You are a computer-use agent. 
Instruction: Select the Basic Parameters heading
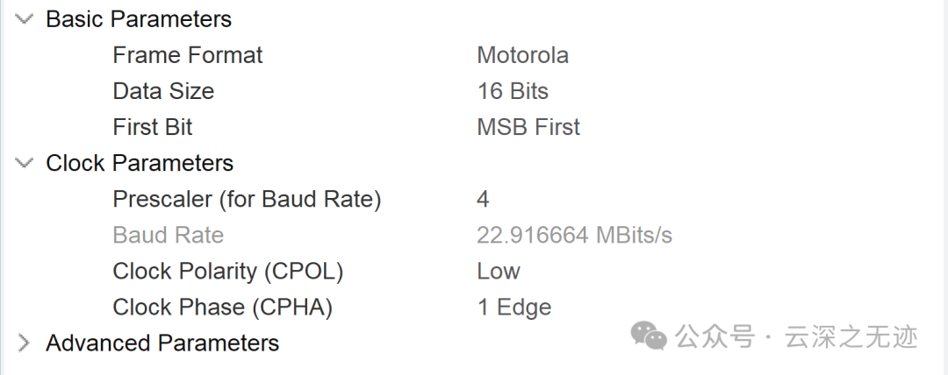coord(139,19)
